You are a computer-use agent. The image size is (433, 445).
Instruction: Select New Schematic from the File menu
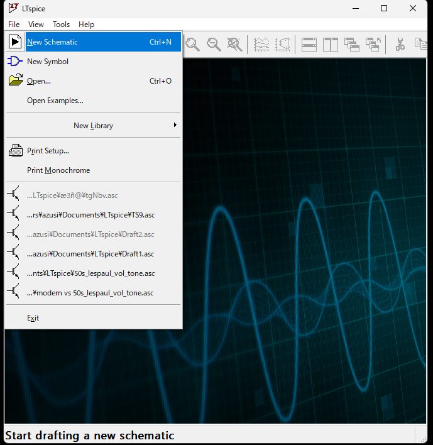click(x=52, y=42)
